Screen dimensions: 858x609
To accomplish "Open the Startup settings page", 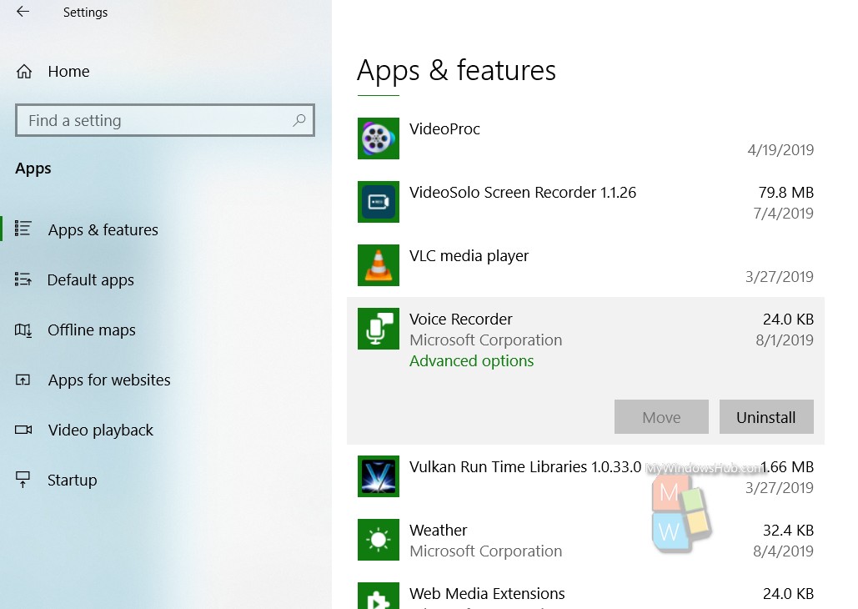I will [x=73, y=481].
